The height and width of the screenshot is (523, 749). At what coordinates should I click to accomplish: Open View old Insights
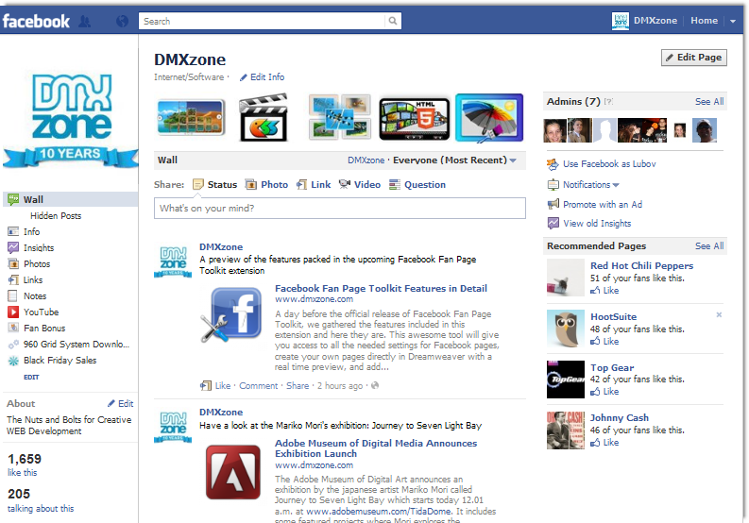(589, 223)
